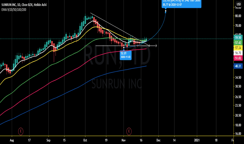Click the 16.00 price axis label

click(238, 134)
